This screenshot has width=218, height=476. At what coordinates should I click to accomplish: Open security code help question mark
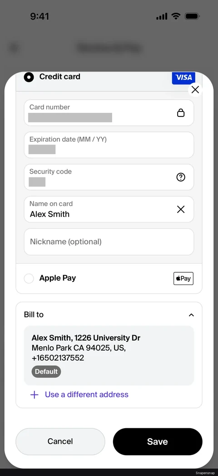181,177
